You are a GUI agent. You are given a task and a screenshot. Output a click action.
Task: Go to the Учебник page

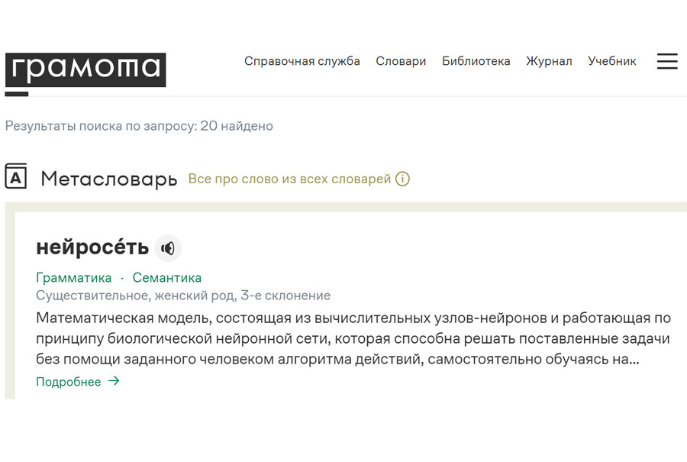click(612, 61)
